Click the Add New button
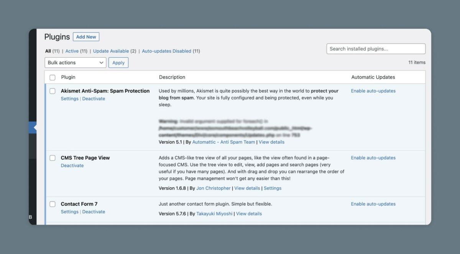 click(x=86, y=36)
